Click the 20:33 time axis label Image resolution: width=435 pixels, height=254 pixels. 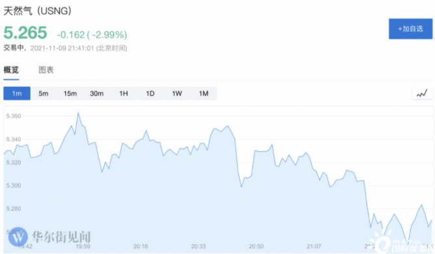[199, 246]
